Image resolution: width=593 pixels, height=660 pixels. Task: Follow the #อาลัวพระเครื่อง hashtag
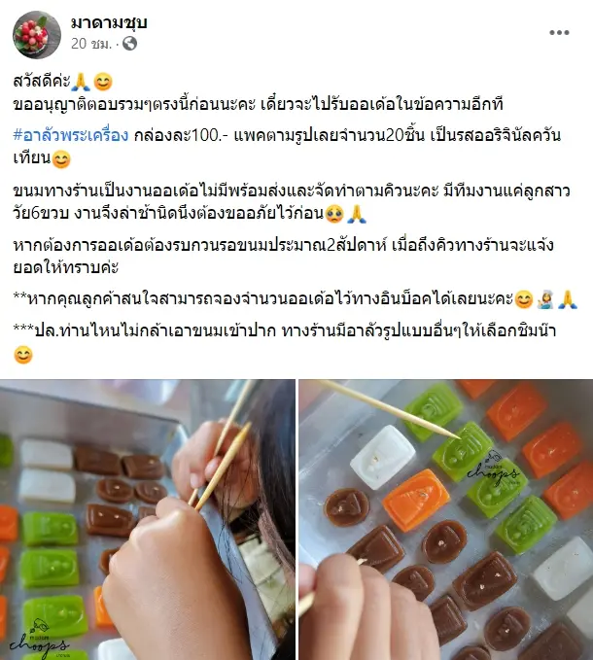pos(71,135)
